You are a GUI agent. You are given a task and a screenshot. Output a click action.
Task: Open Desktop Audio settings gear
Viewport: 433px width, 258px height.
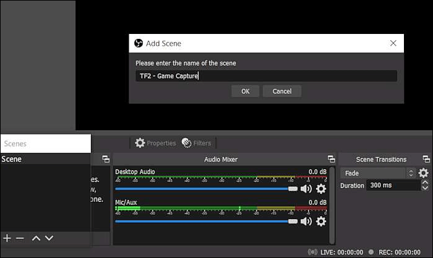pos(321,189)
